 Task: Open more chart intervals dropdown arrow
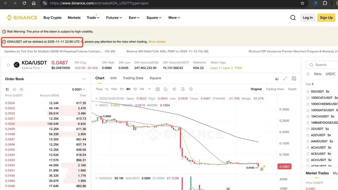149,89
